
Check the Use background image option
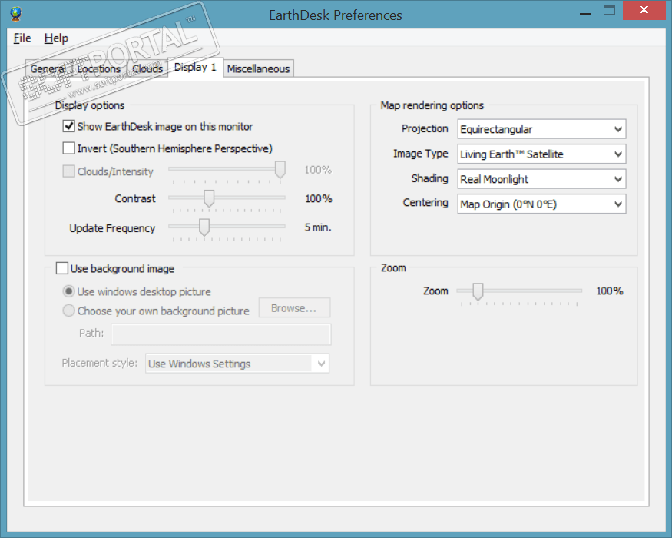coord(62,268)
